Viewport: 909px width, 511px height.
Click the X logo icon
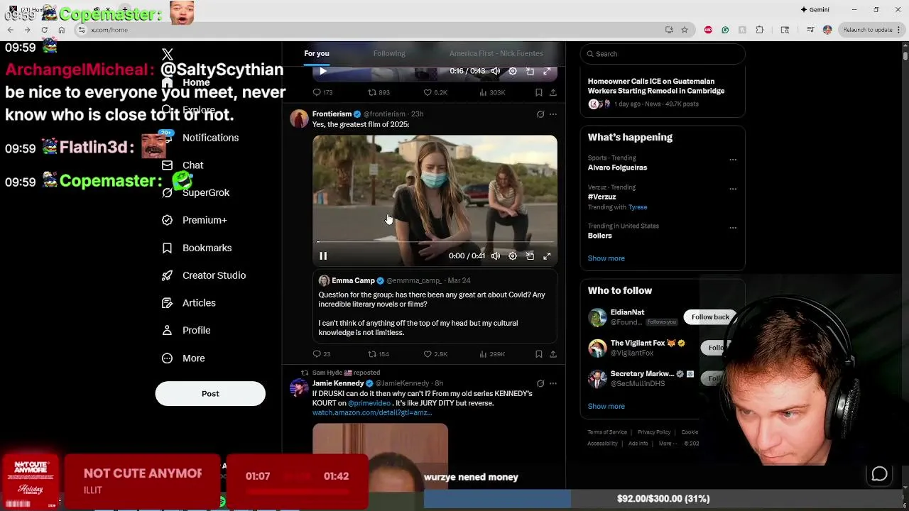[x=168, y=55]
